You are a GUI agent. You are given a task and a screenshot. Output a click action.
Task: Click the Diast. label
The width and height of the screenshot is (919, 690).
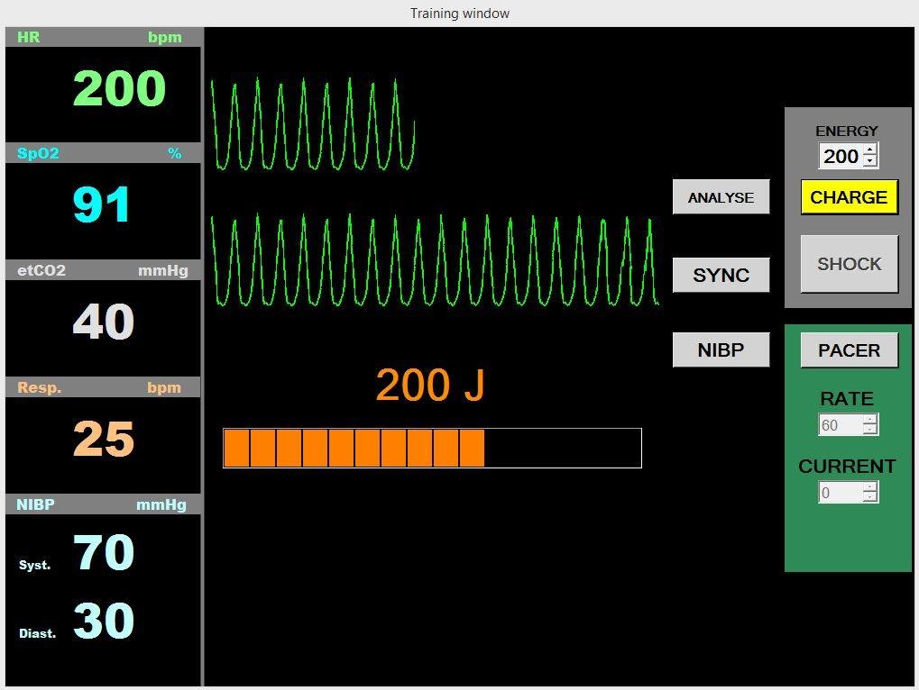coord(38,633)
